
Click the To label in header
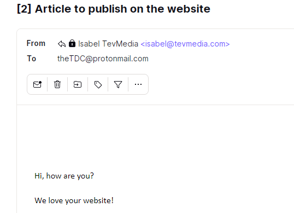(31, 59)
